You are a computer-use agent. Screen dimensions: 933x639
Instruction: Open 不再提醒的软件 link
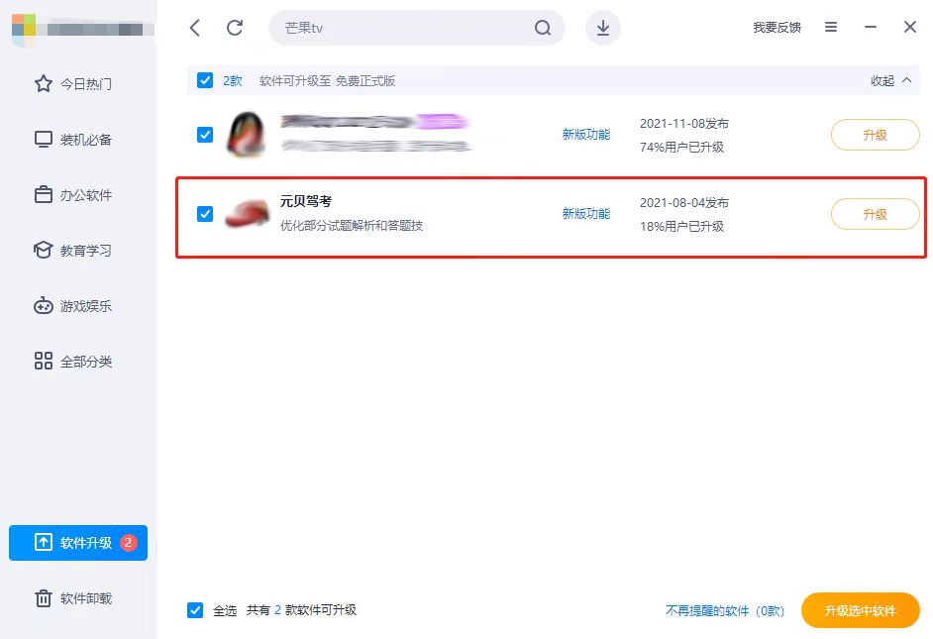pos(724,611)
